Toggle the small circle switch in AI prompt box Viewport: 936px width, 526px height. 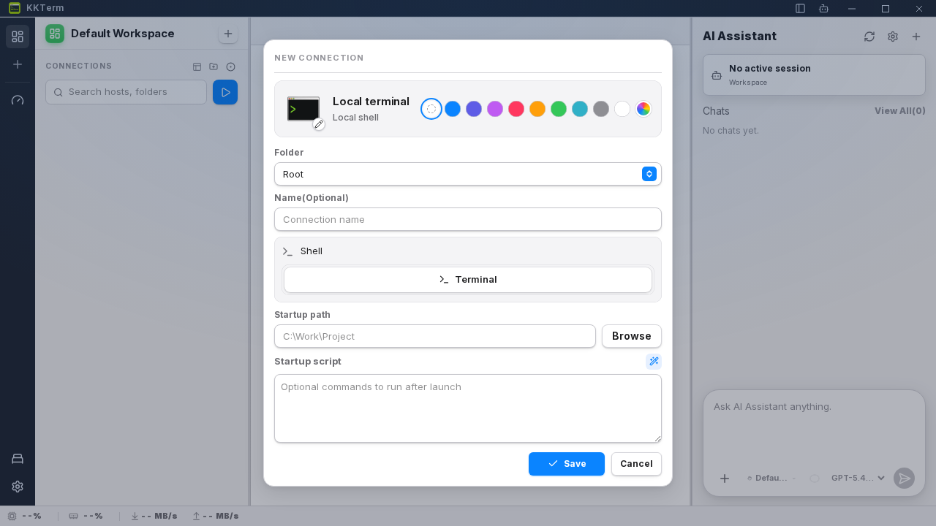coord(814,479)
